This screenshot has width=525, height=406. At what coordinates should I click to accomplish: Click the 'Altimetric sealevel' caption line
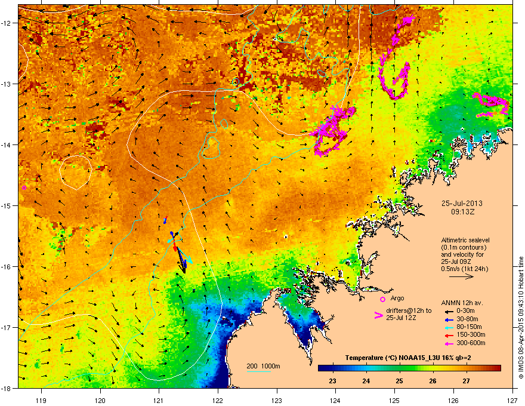pos(465,240)
